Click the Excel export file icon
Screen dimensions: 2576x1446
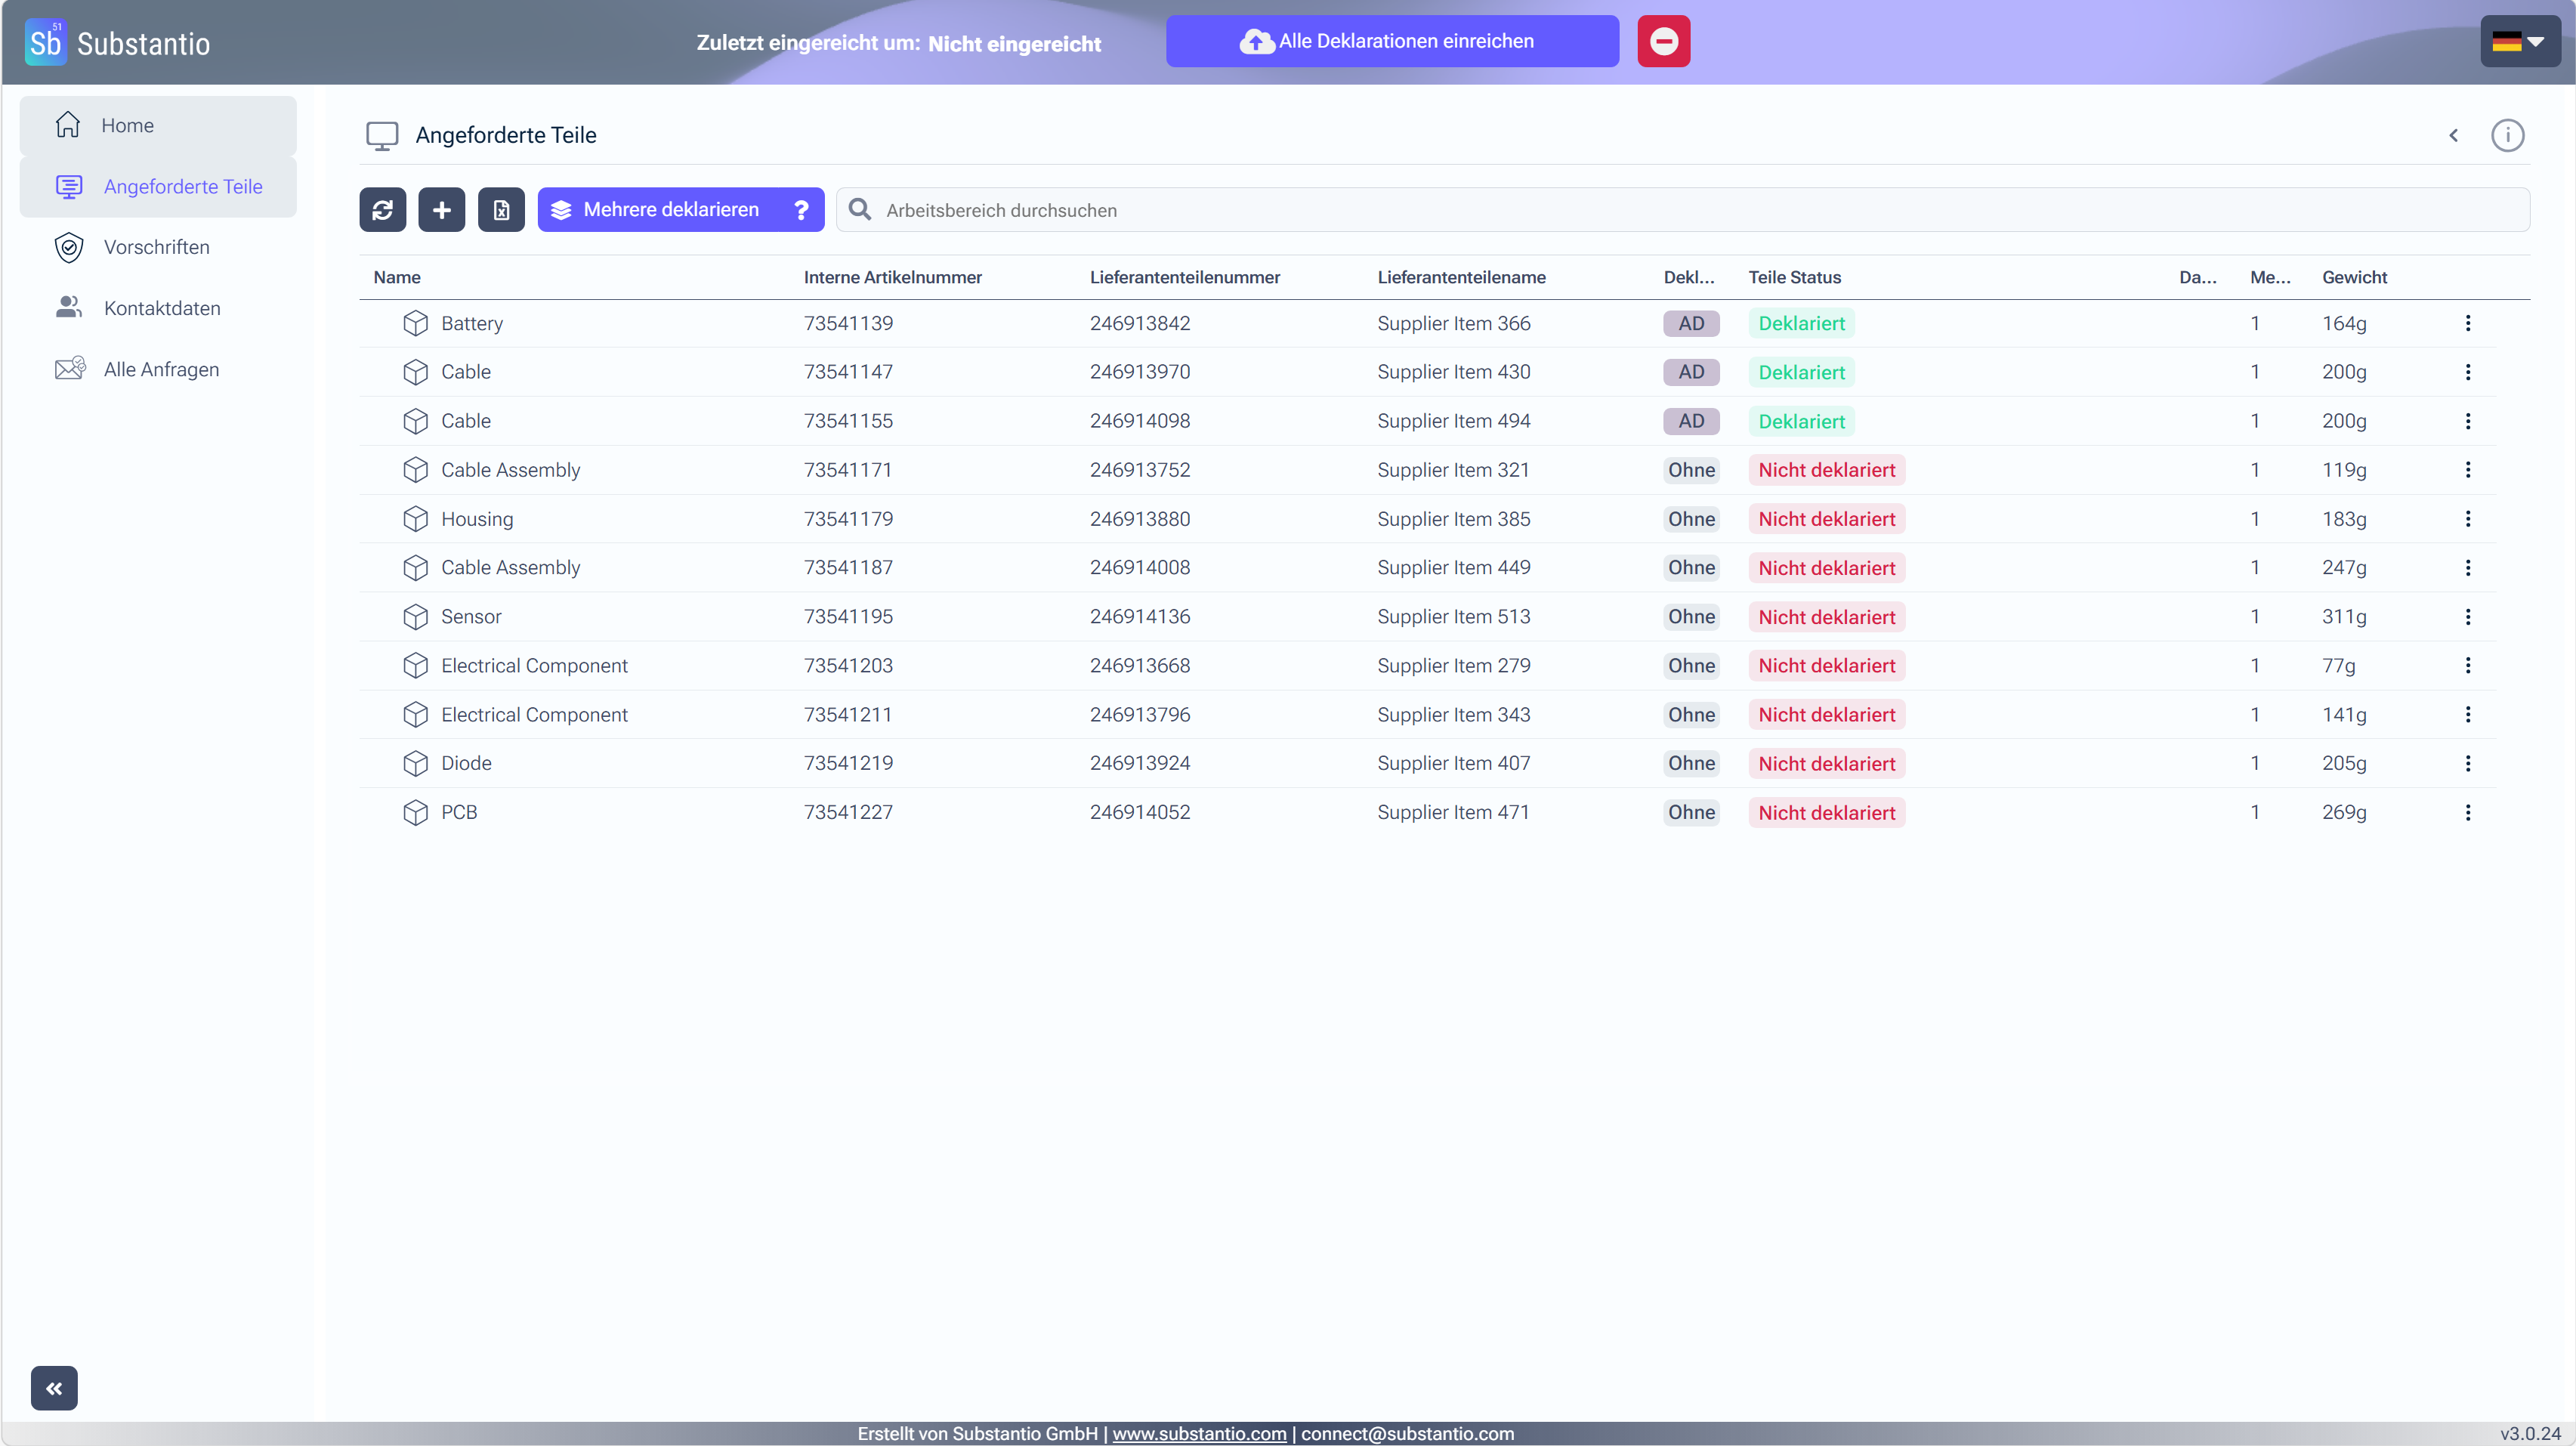pos(501,209)
